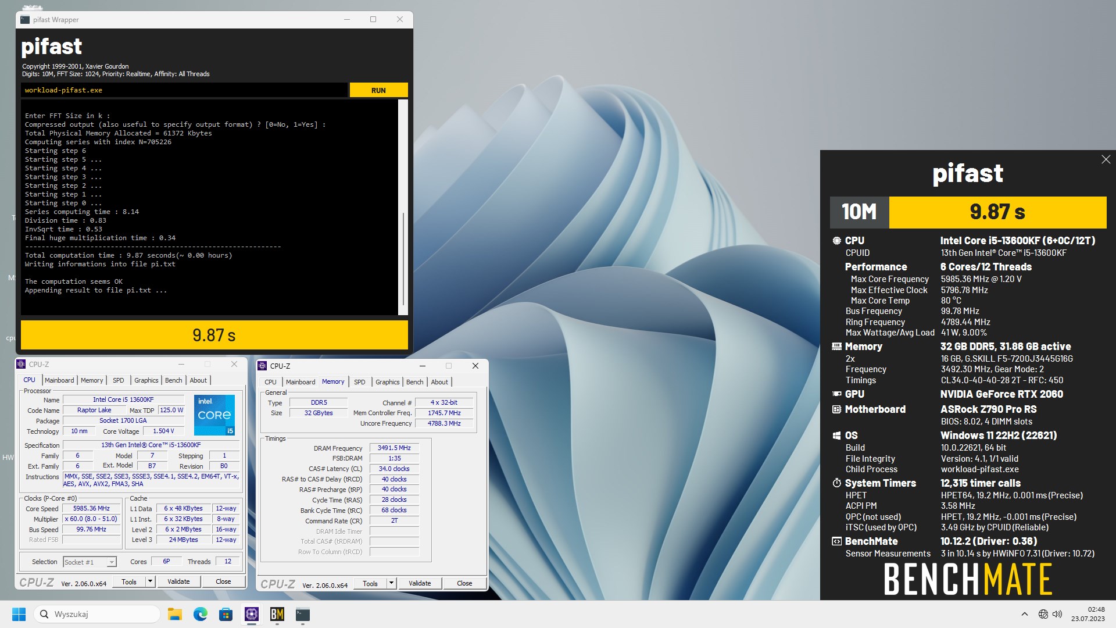Viewport: 1116px width, 628px height.
Task: Click the RUN button in pifast Wrapper
Action: (378, 90)
